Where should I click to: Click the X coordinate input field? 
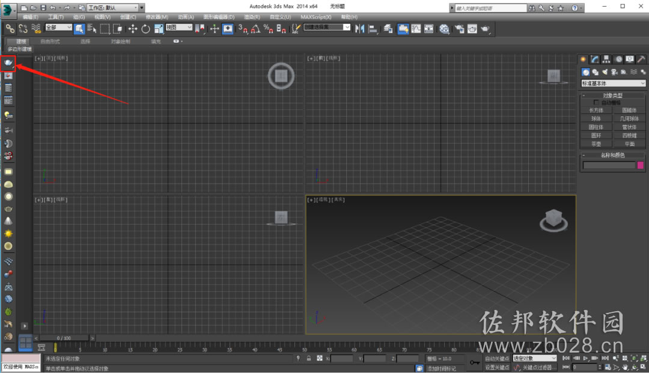coord(342,359)
